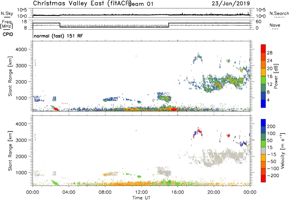Screen dimensions: 289x200
Task: Click the '-15' value on Velocity scale
Action: click(272, 154)
